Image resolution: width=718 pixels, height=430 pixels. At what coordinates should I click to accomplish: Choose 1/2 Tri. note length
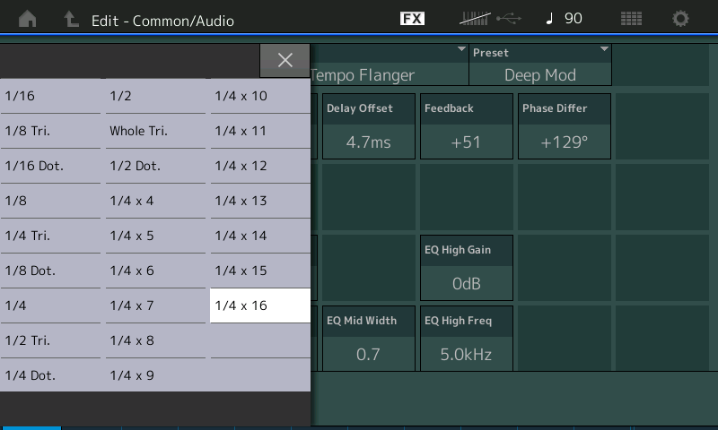click(x=50, y=341)
